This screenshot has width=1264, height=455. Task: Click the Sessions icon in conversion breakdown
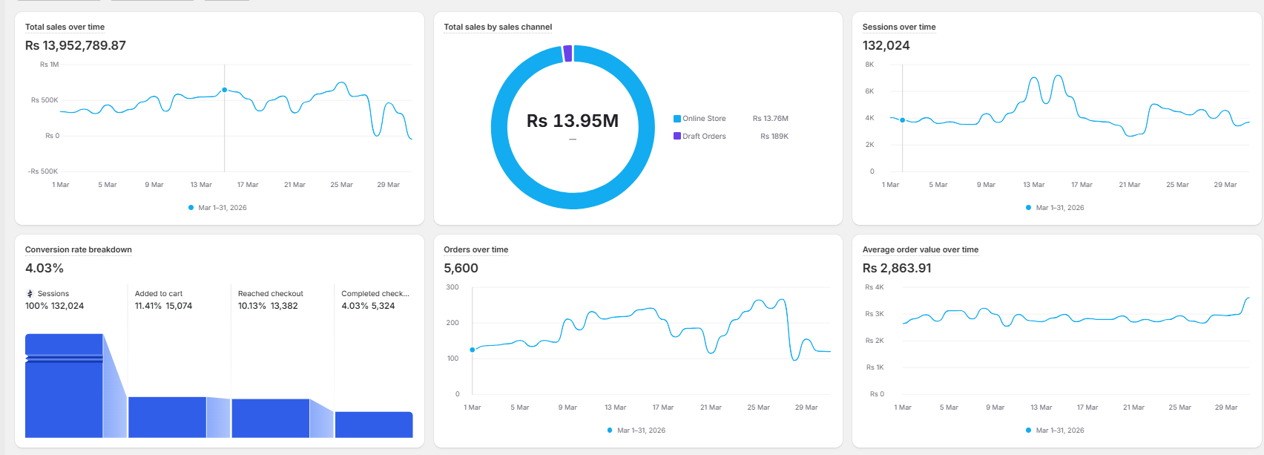[x=30, y=294]
